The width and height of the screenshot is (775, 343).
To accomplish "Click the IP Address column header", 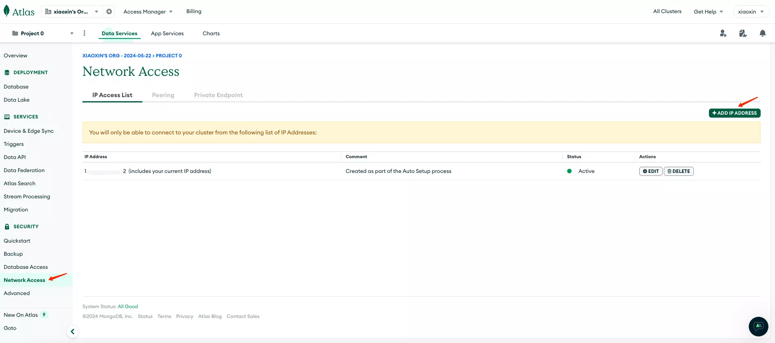I will (x=96, y=157).
